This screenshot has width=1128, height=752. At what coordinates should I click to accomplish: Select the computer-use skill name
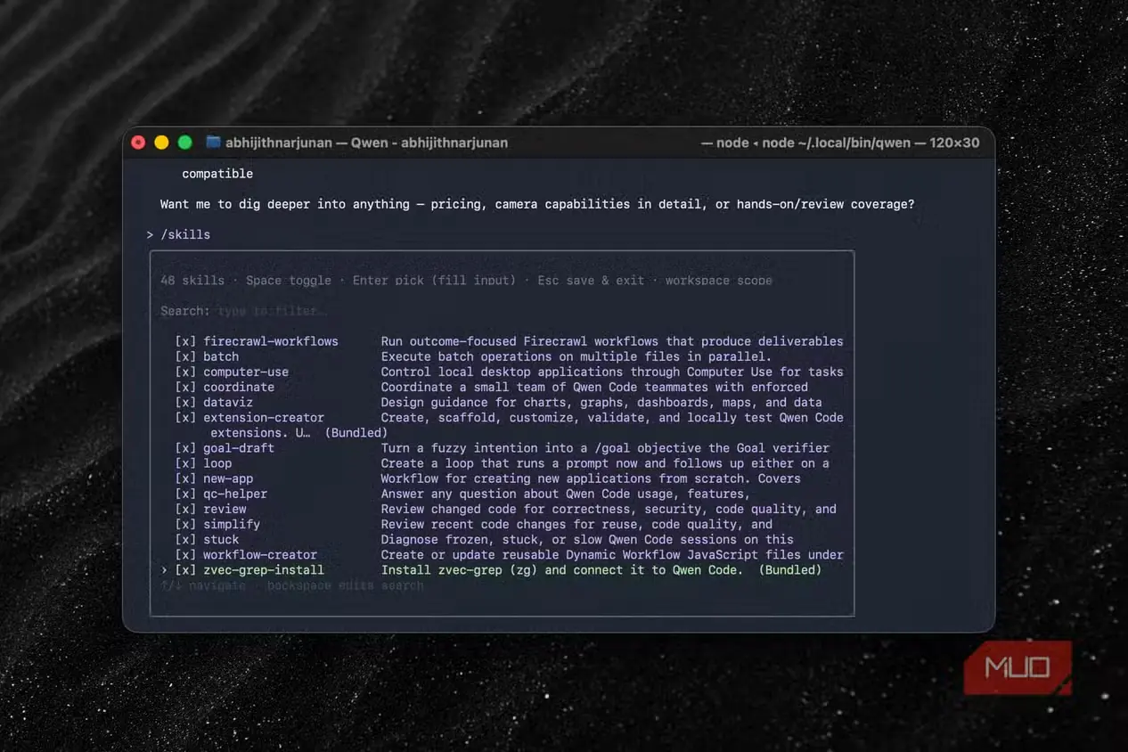point(246,372)
